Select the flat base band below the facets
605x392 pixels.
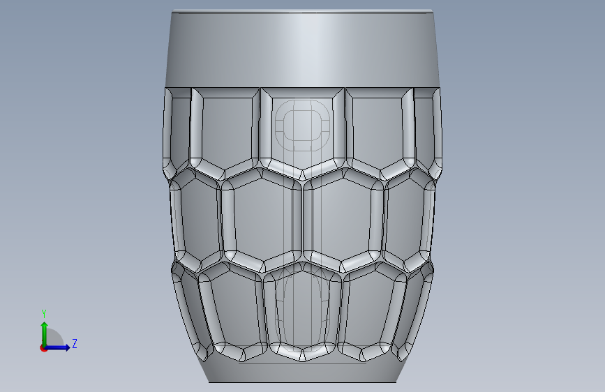[x=303, y=371]
